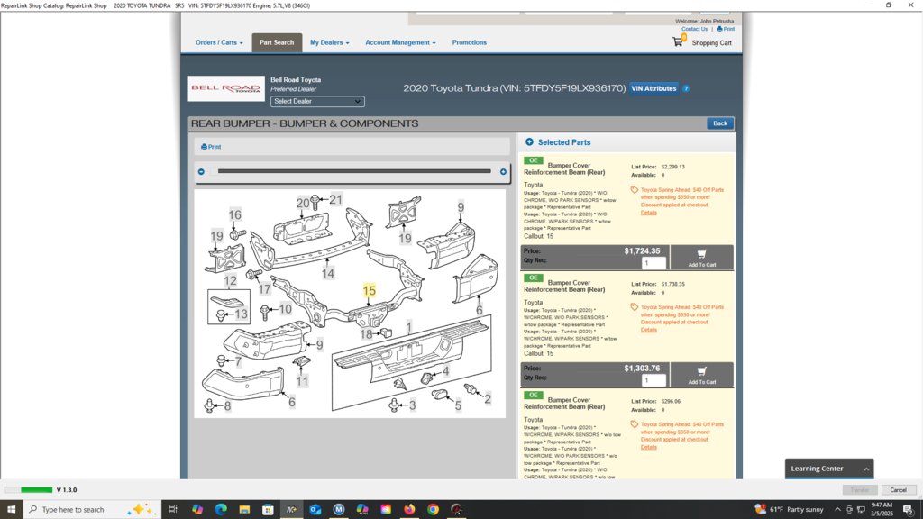This screenshot has width=923, height=519.
Task: Expand the My Dealers menu
Action: [330, 42]
